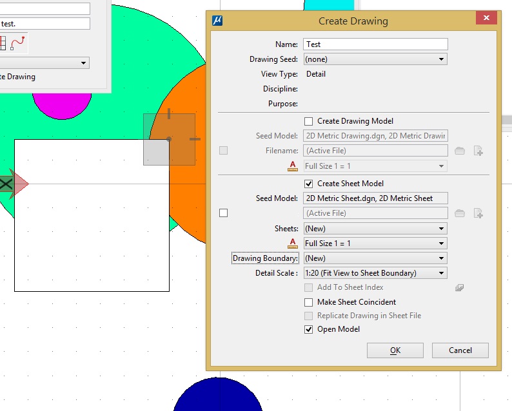Check the Add To Sheet Index box

309,287
